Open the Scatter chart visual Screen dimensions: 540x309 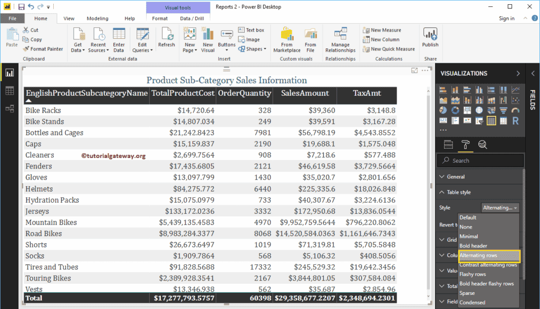515,100
